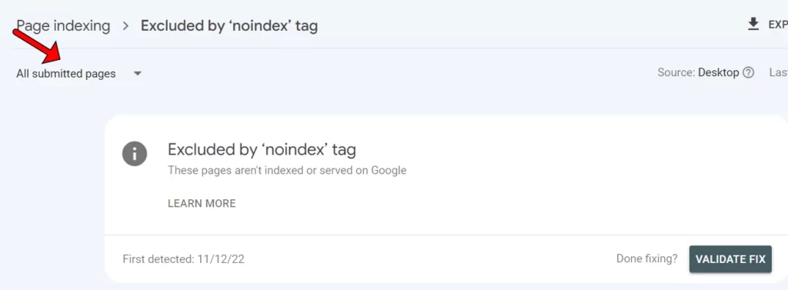The image size is (788, 290).
Task: Click the Source: label text
Action: coord(676,73)
